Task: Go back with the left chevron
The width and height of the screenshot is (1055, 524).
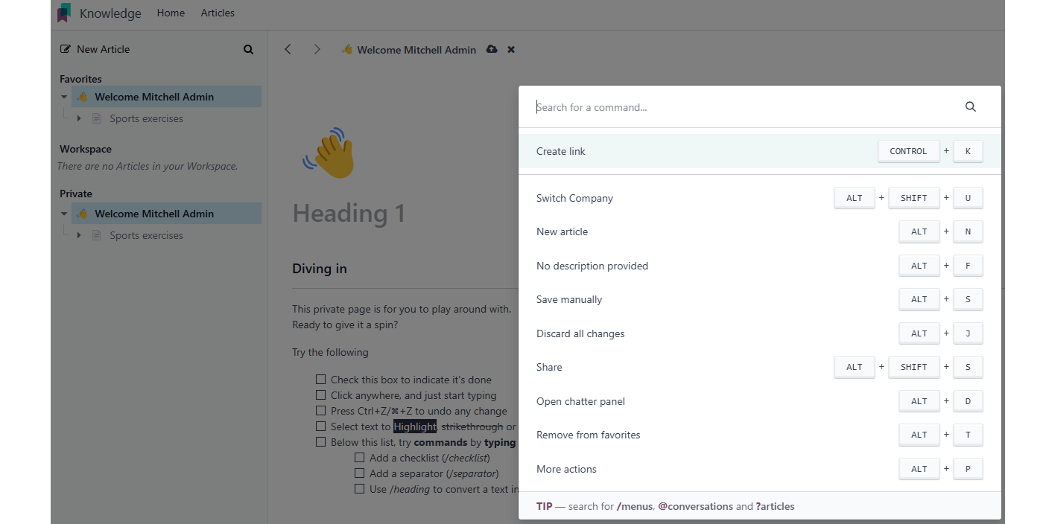Action: [288, 49]
